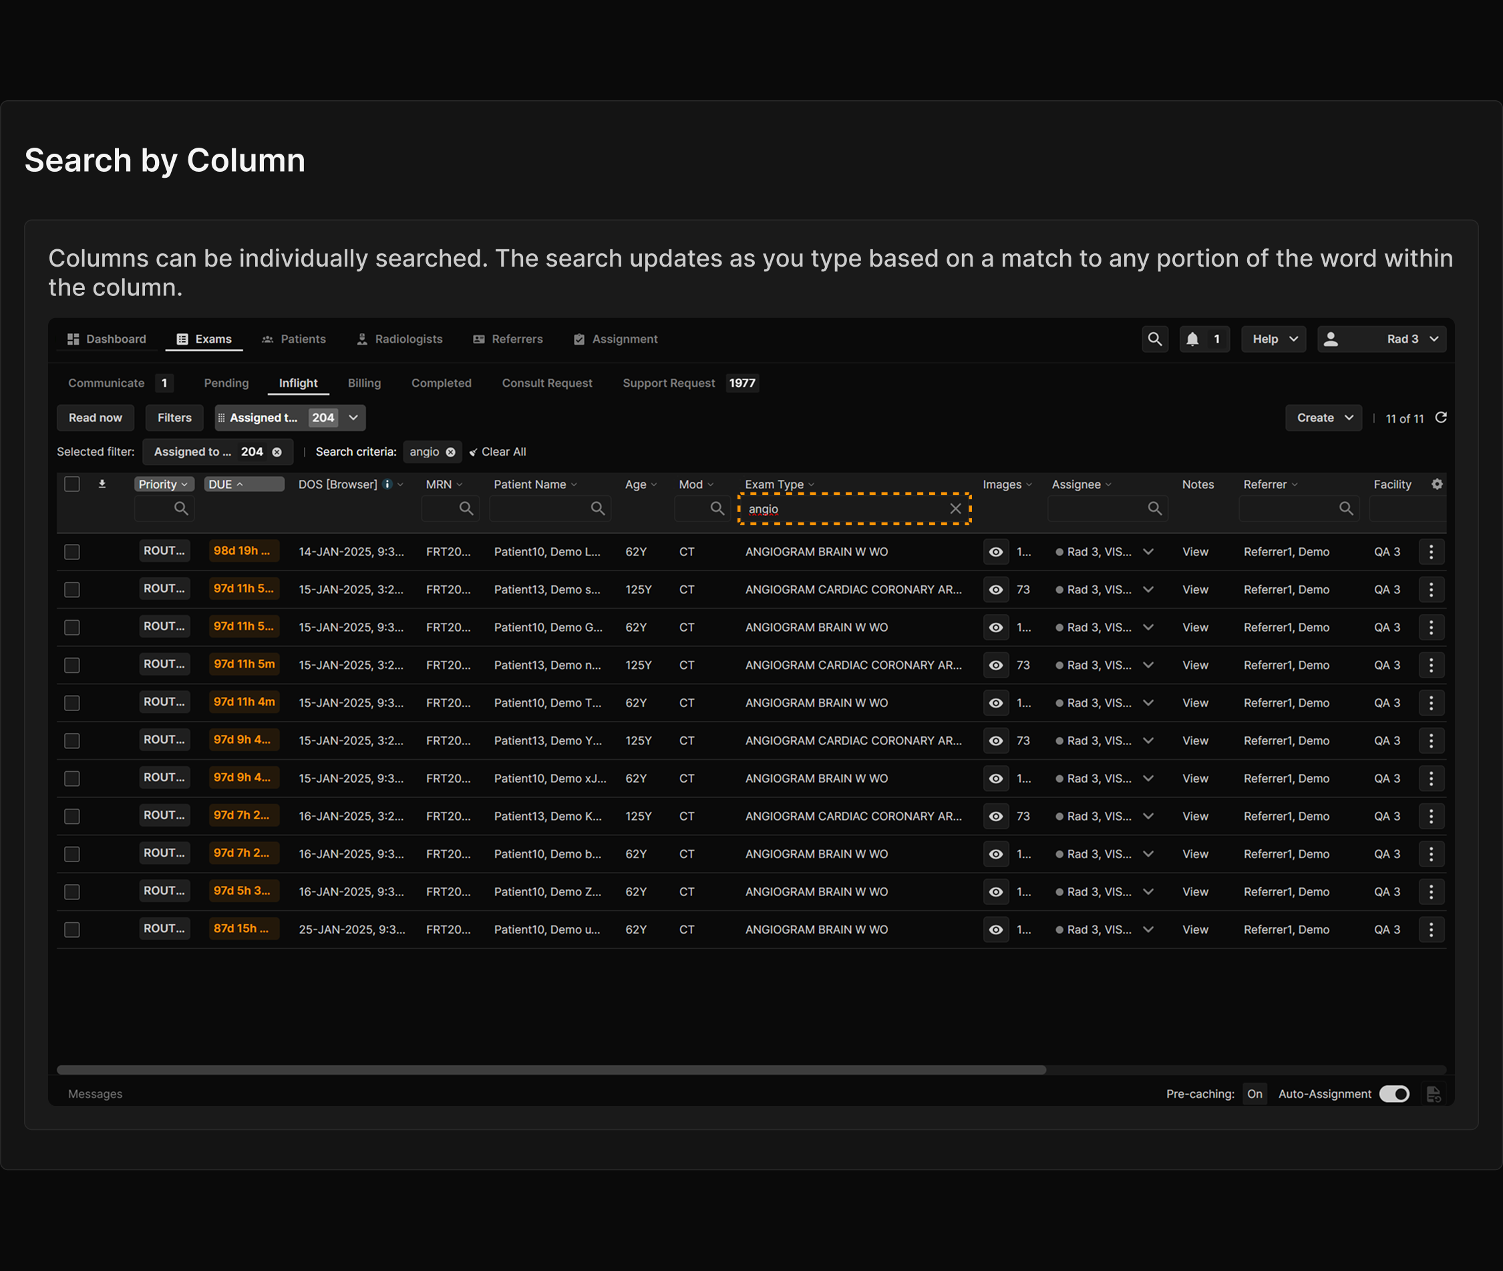Click the horizontal table scrollbar

(552, 1070)
